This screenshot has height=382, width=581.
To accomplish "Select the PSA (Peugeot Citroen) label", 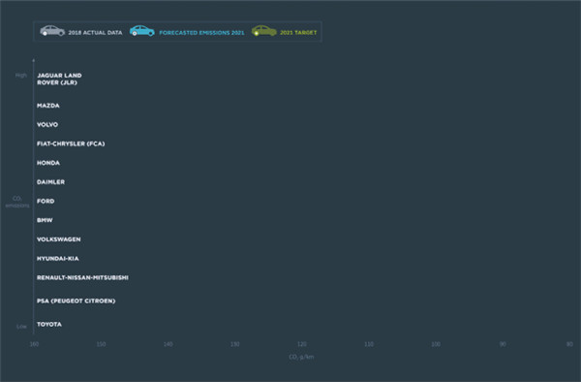I will [76, 301].
